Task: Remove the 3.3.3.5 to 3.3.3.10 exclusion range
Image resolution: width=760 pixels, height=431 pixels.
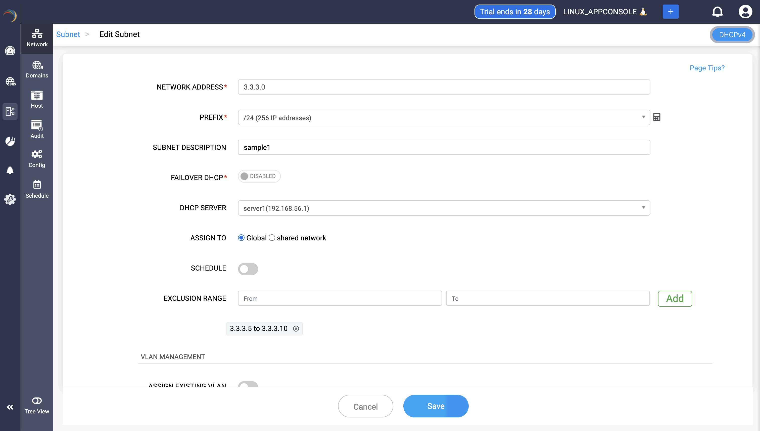Action: coord(296,329)
